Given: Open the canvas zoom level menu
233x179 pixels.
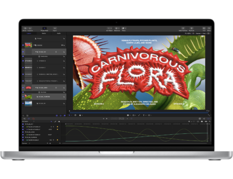Looking at the screenshot, I should pyautogui.click(x=188, y=34).
